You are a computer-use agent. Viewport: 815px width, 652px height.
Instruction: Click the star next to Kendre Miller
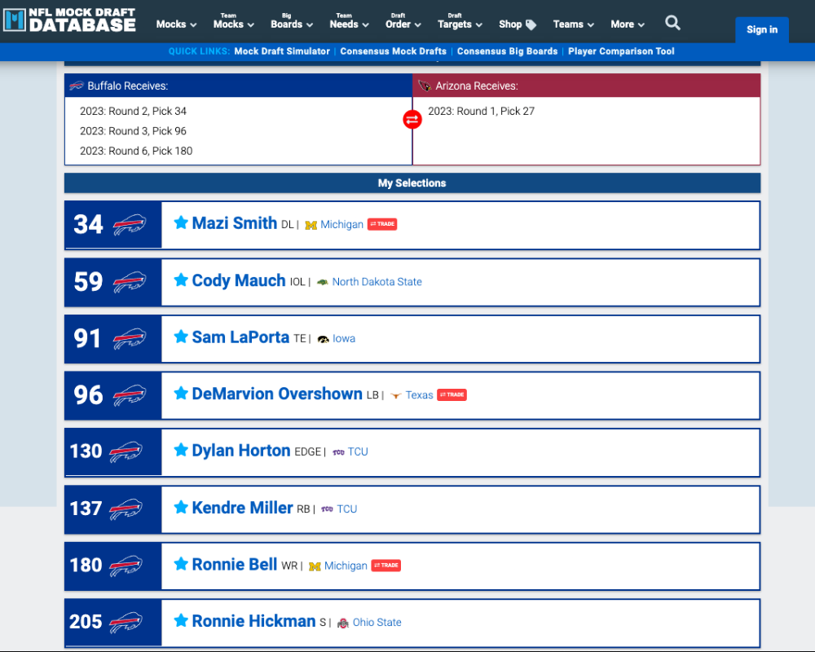[x=181, y=507]
